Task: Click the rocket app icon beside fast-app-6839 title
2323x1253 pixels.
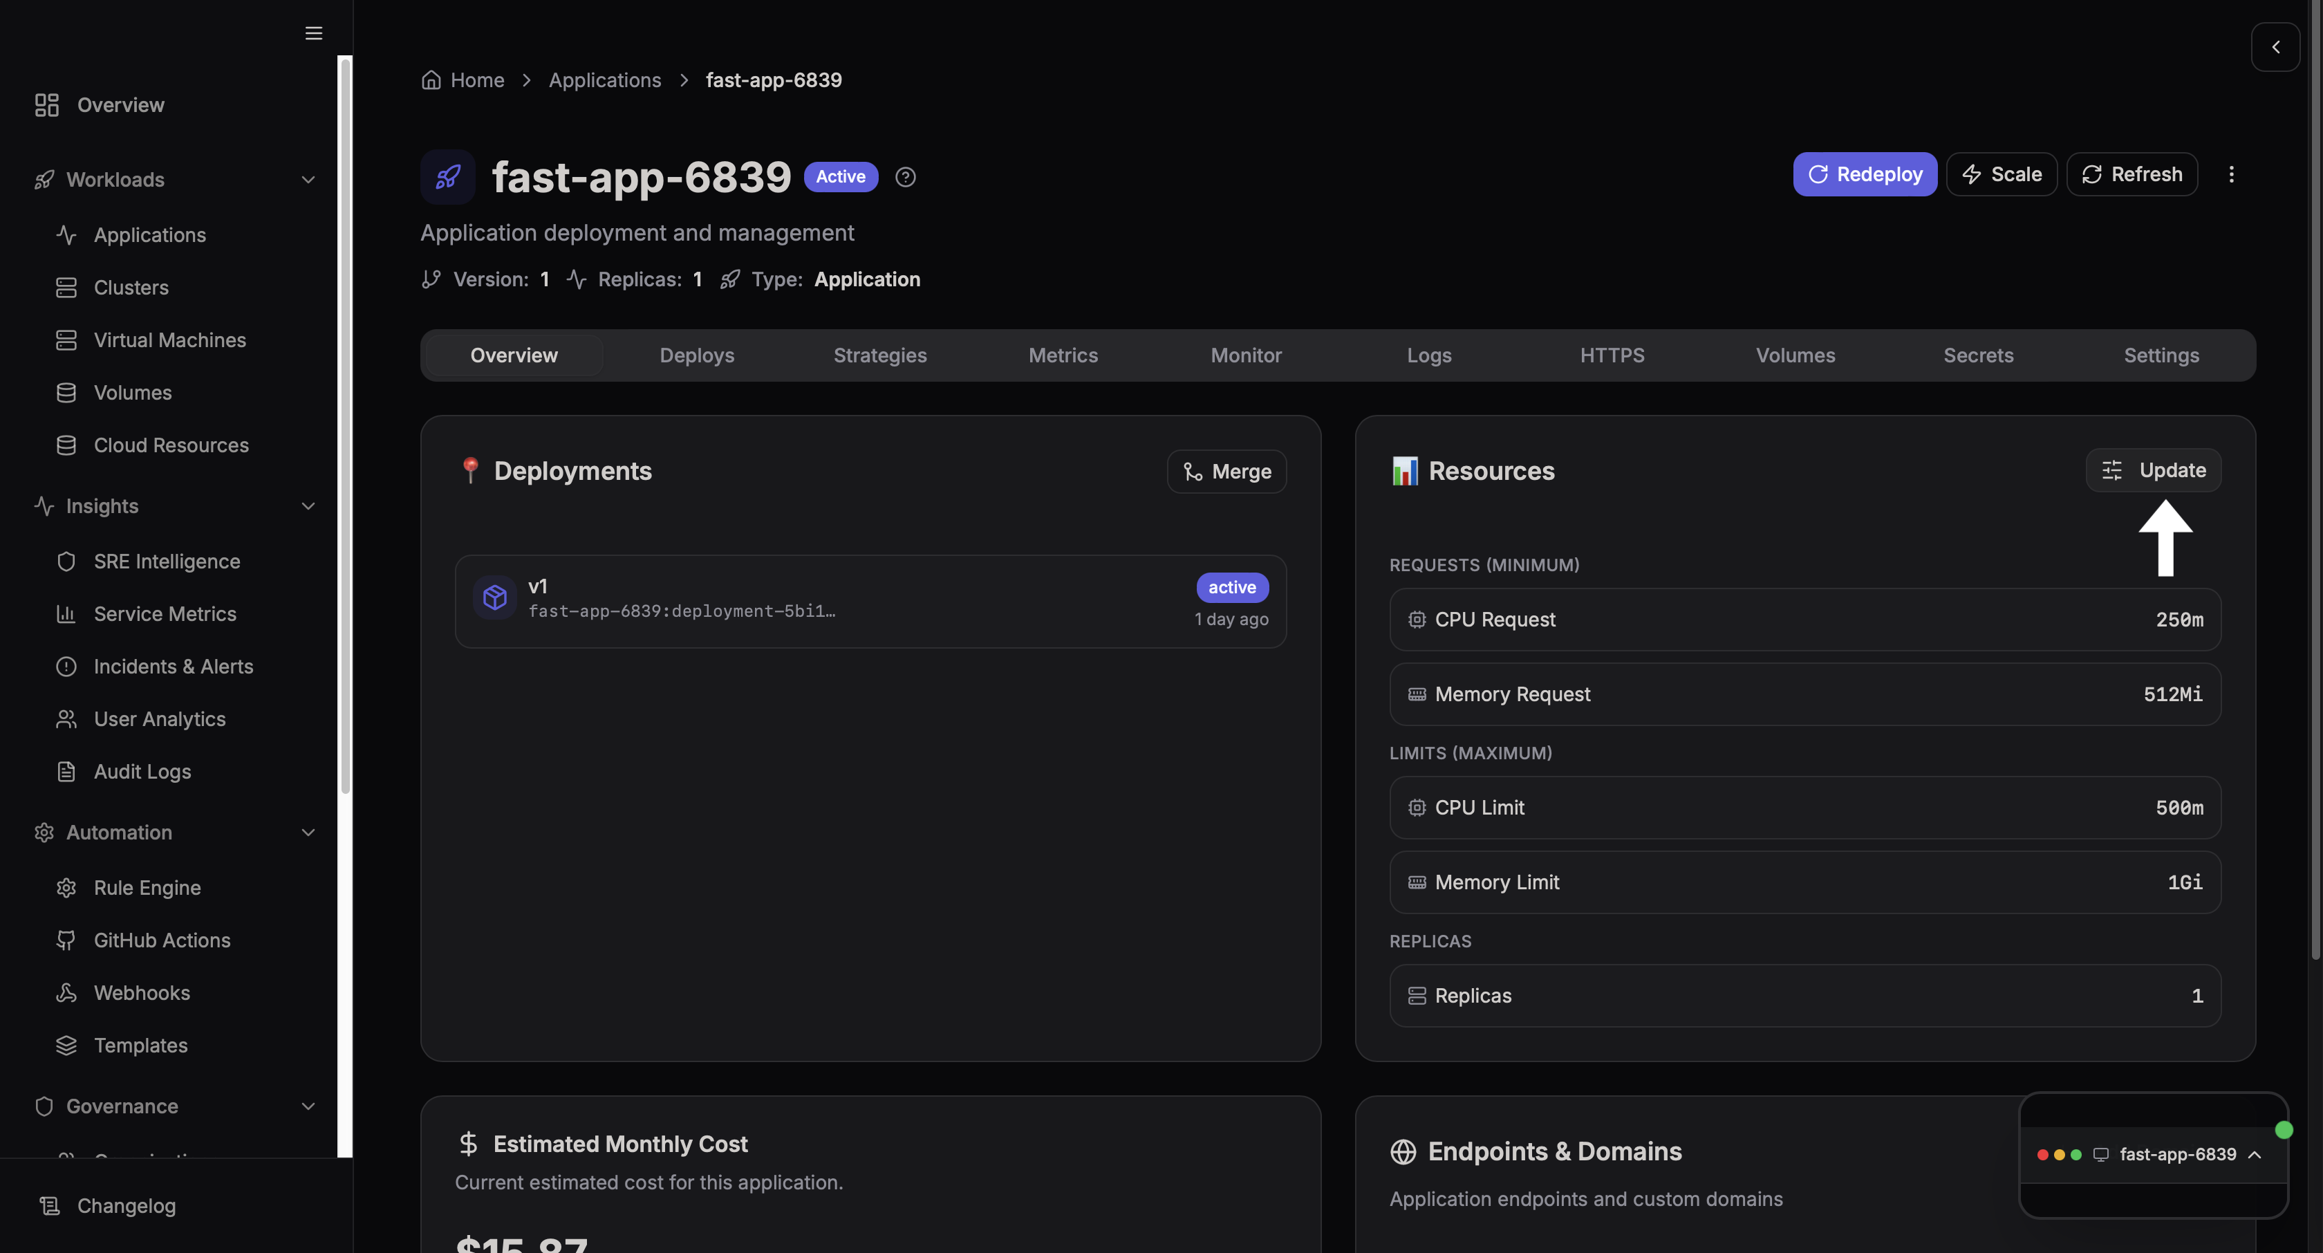Action: pyautogui.click(x=448, y=176)
